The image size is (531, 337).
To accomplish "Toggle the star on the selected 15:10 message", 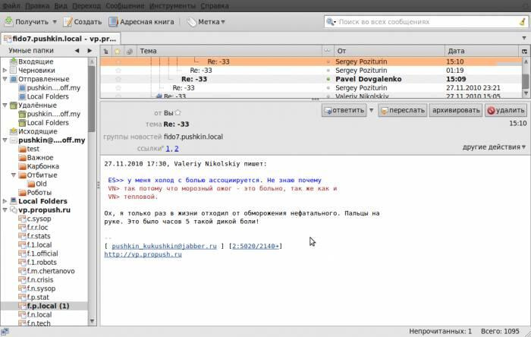I will [118, 61].
